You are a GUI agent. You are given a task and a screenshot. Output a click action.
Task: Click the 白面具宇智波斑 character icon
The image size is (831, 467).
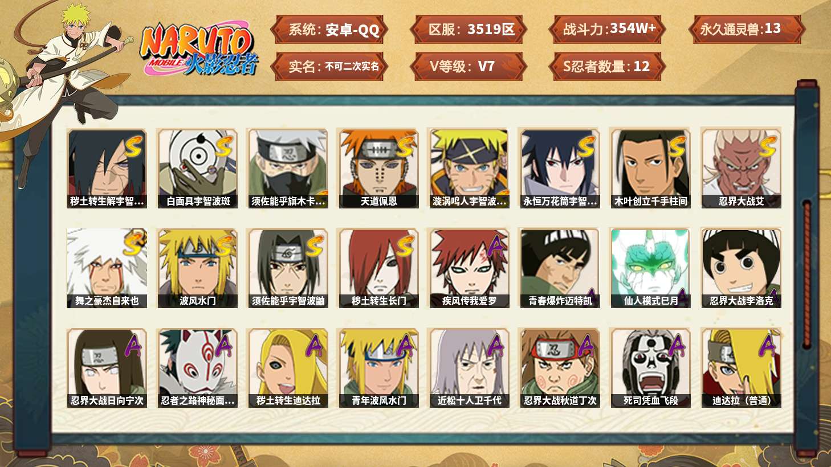point(198,169)
